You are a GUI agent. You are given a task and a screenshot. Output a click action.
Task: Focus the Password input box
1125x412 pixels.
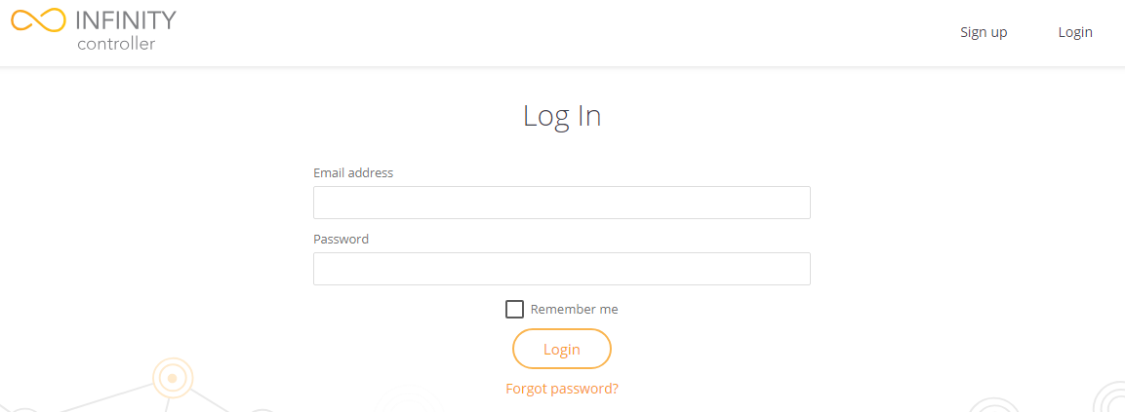(x=562, y=269)
